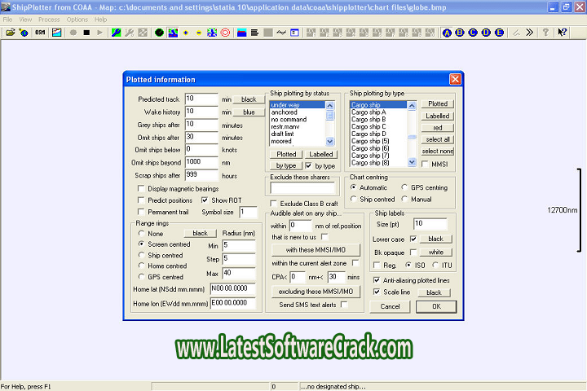Select the Ship centred range rings radio button
The width and height of the screenshot is (587, 391).
click(141, 254)
